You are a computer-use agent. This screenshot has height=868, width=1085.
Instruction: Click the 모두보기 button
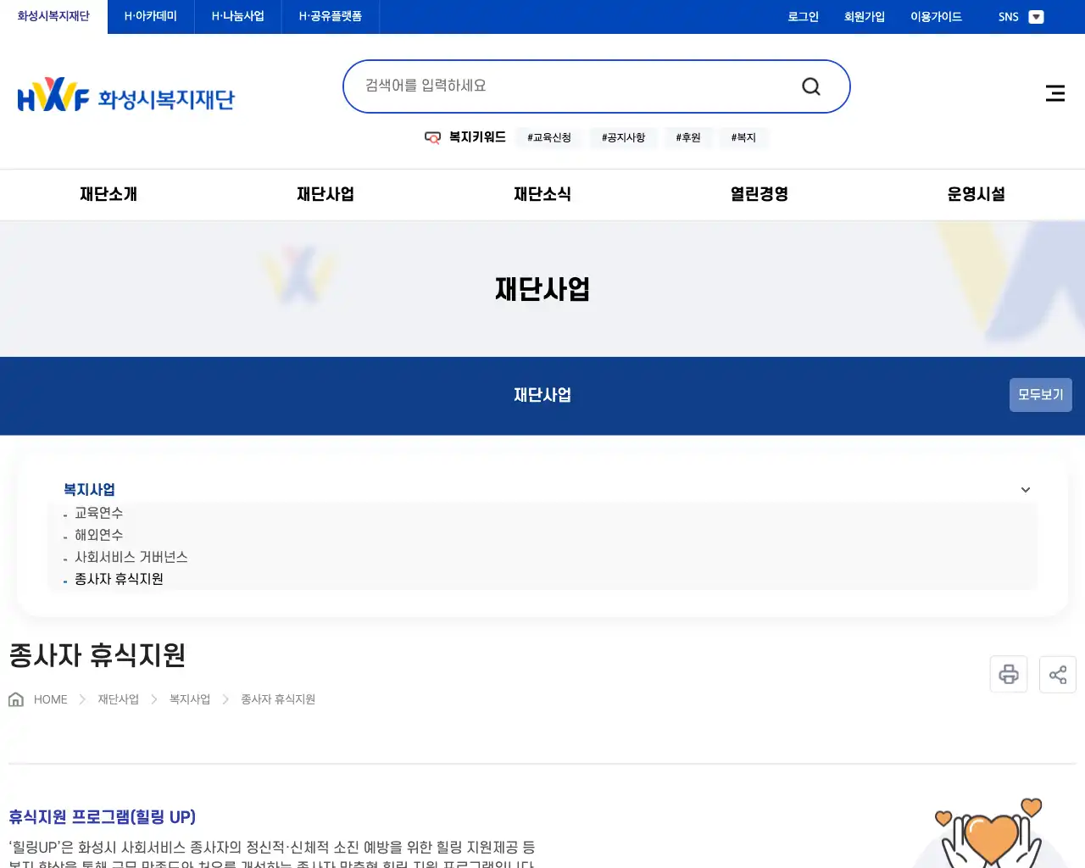tap(1040, 394)
